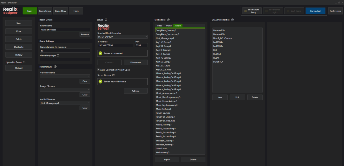Image resolution: width=344 pixels, height=166 pixels.
Task: Select Mineral_Audio_Card5.mp3 file
Action: coord(180,81)
